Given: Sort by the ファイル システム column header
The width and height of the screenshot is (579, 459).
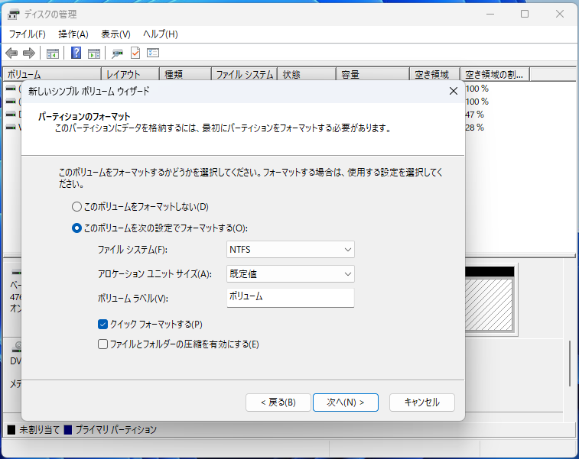Looking at the screenshot, I should (245, 75).
